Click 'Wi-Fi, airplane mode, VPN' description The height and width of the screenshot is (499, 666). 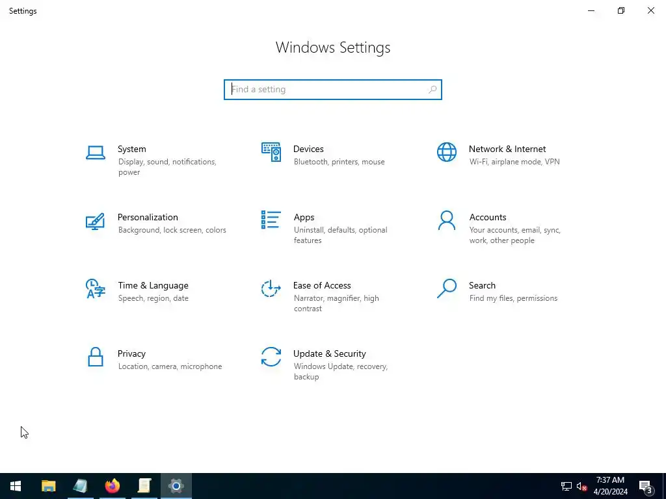click(514, 162)
